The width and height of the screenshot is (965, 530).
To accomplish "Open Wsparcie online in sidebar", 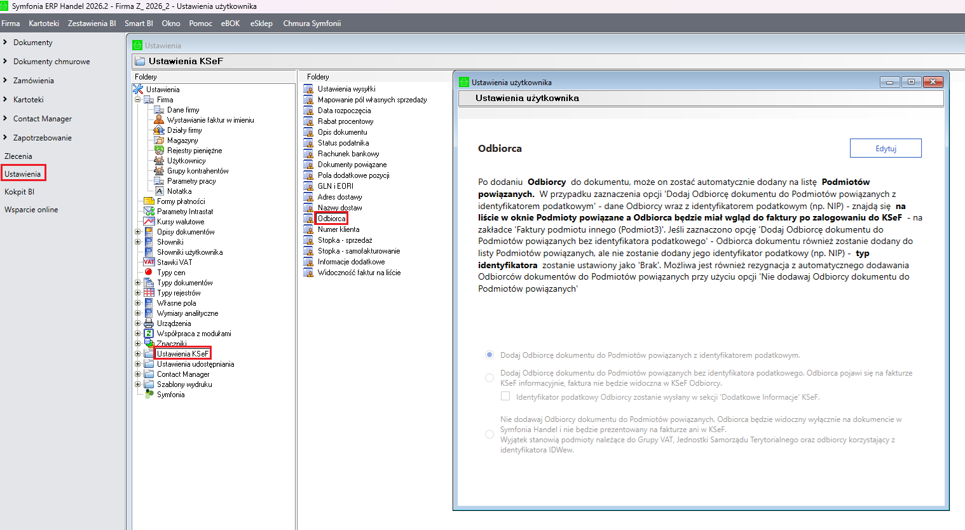I will 31,210.
